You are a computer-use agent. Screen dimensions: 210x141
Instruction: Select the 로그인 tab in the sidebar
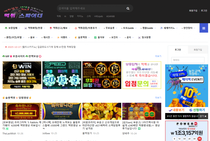pos(178,50)
